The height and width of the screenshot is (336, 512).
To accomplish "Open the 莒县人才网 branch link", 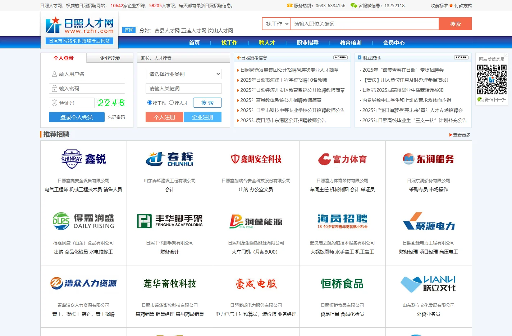I will (167, 31).
